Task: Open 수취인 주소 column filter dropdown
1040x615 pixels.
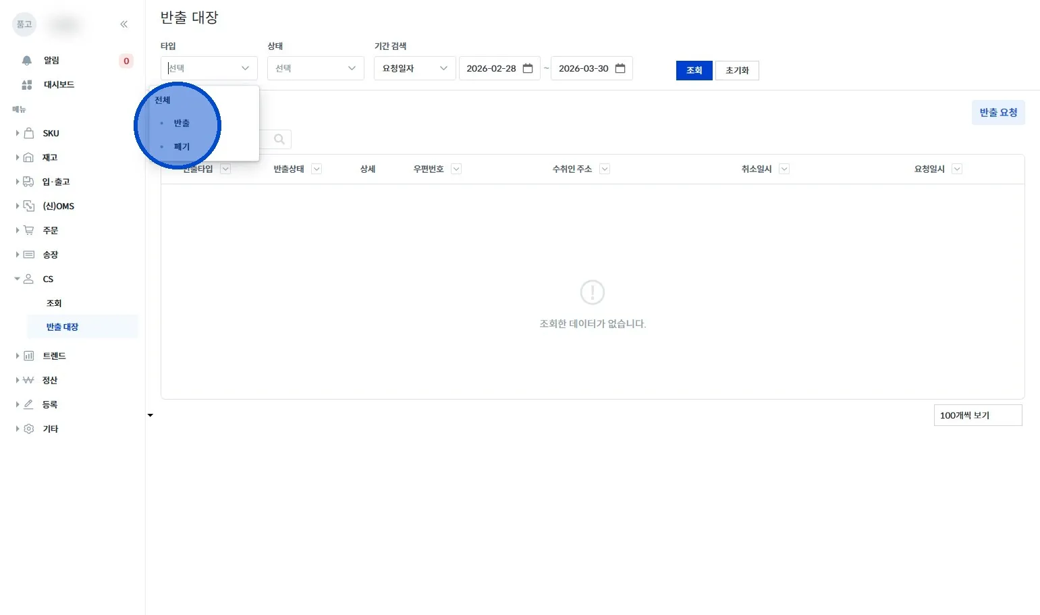Action: pos(605,169)
